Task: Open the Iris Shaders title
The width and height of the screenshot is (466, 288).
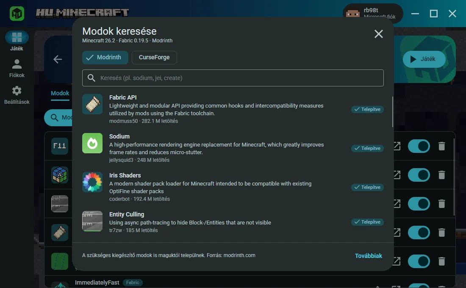Action: pos(125,175)
